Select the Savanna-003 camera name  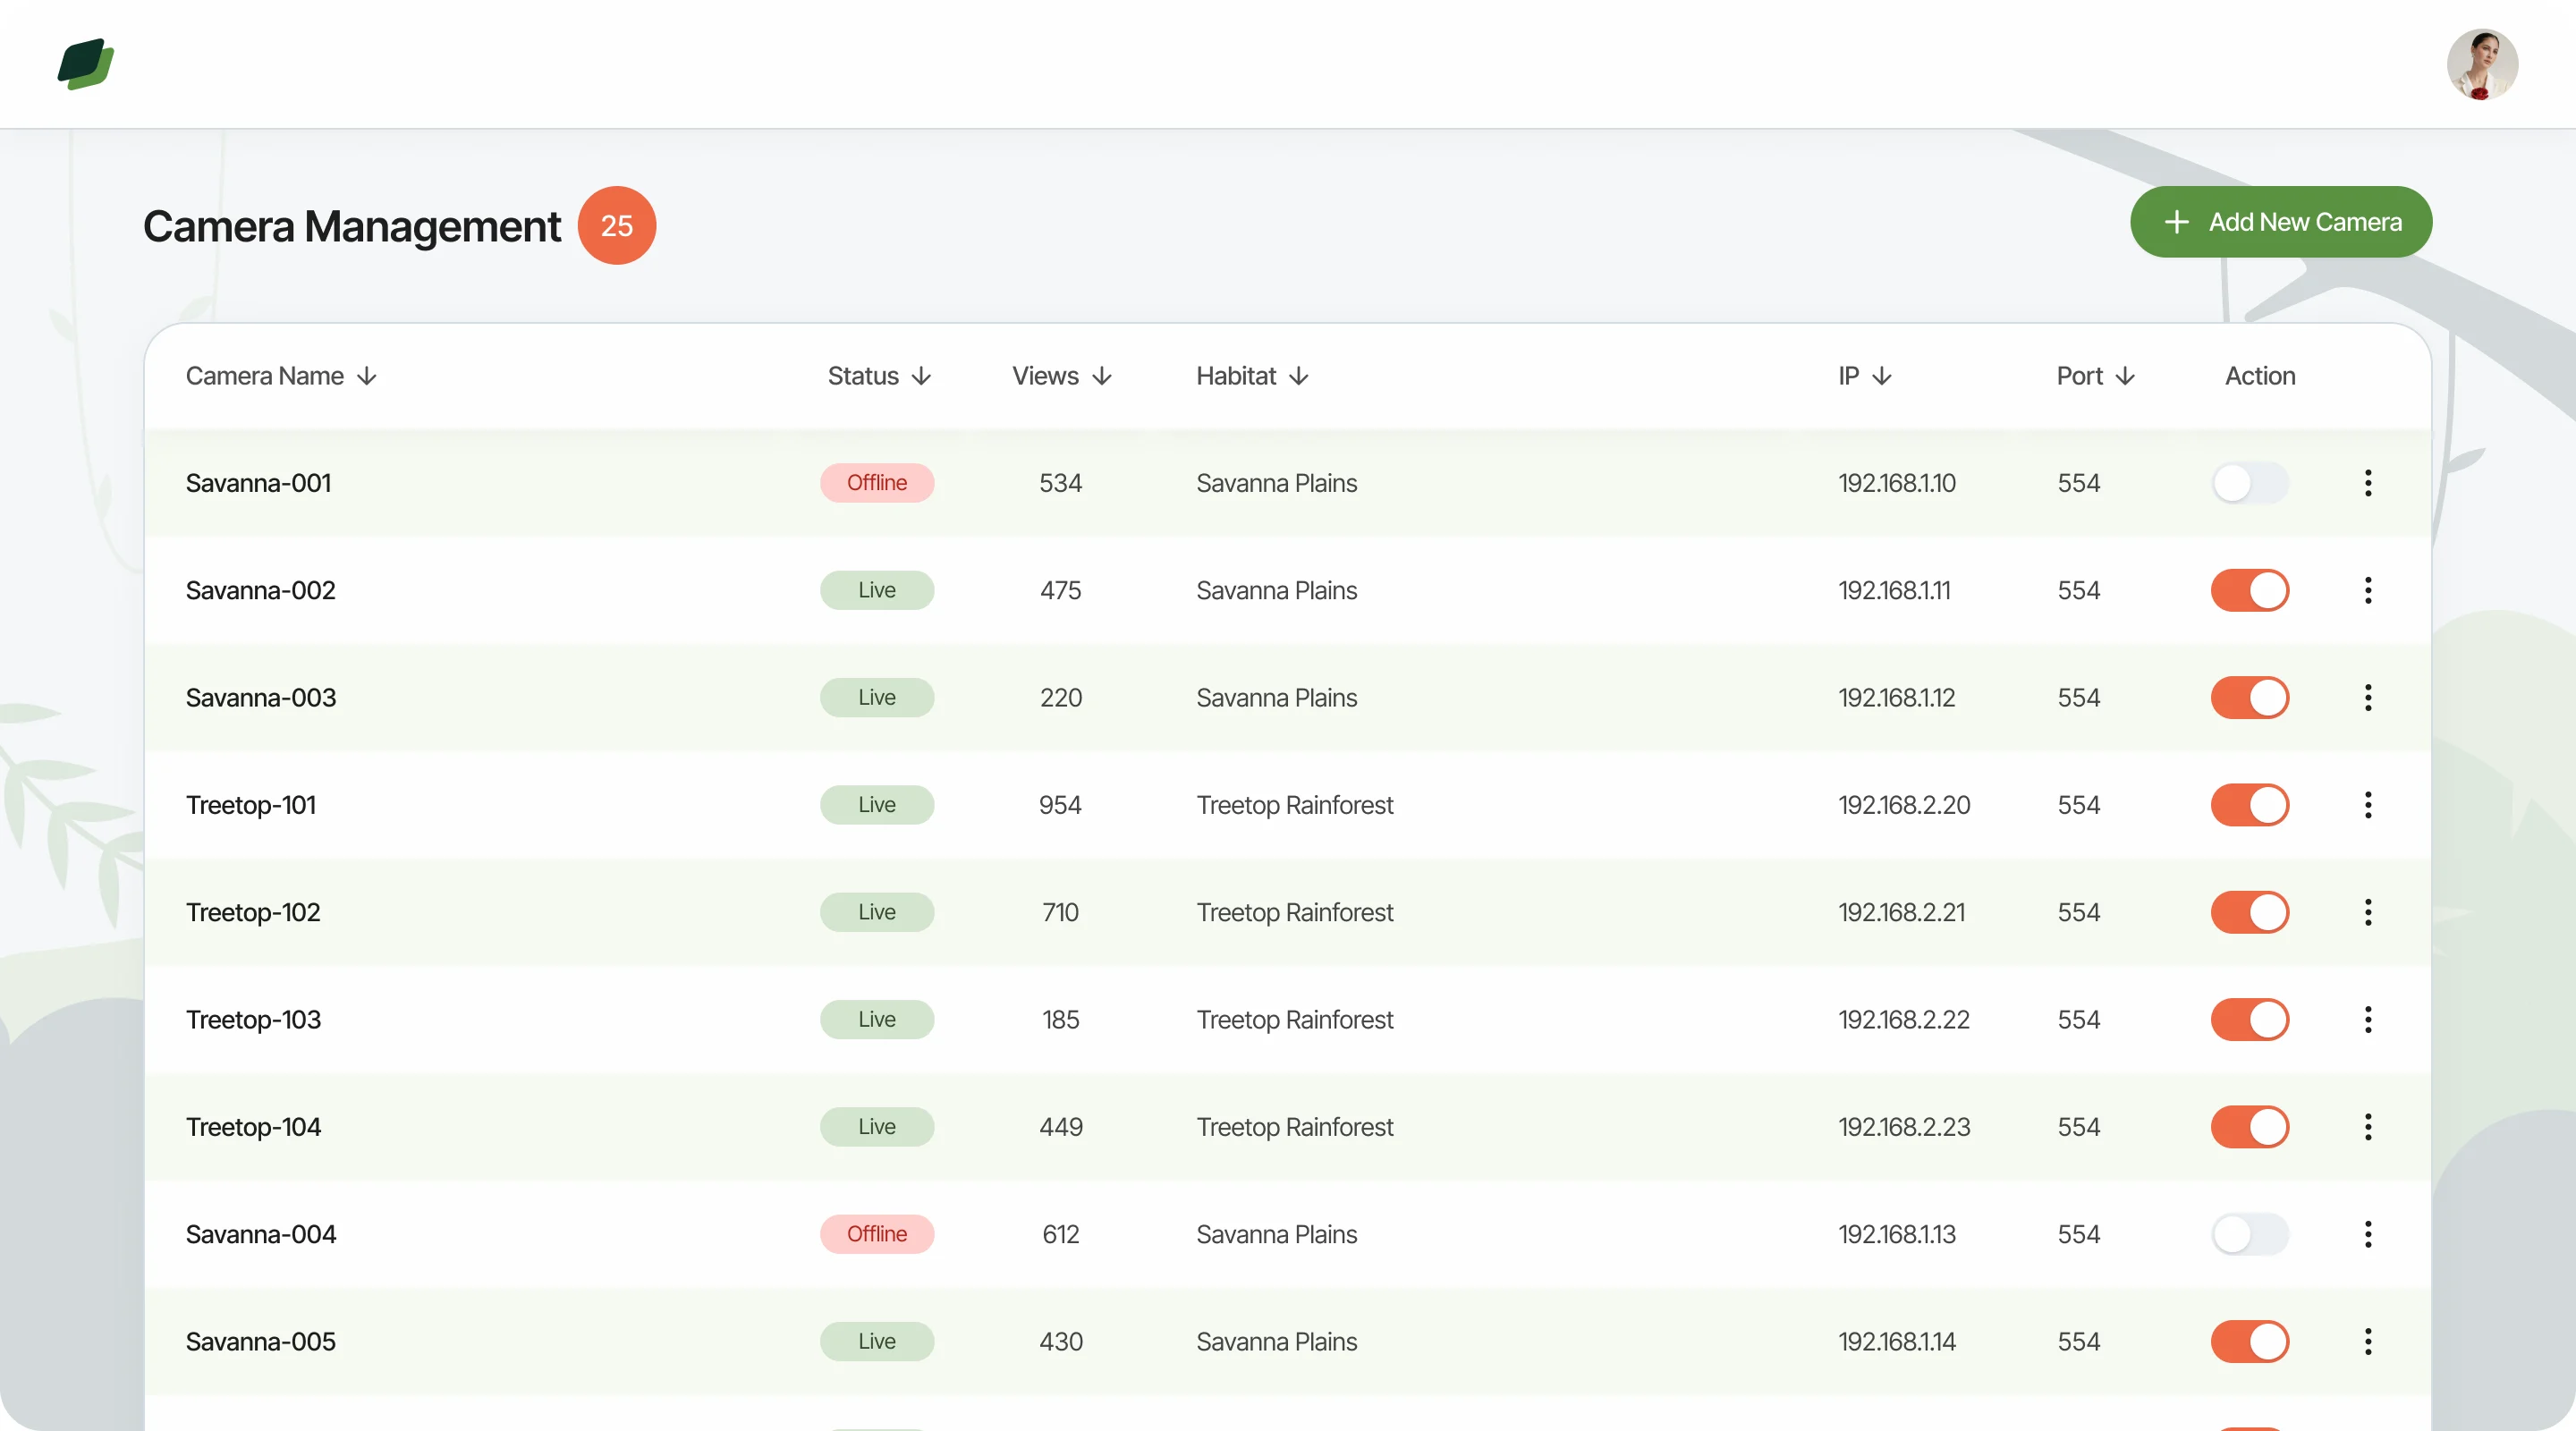pos(261,698)
